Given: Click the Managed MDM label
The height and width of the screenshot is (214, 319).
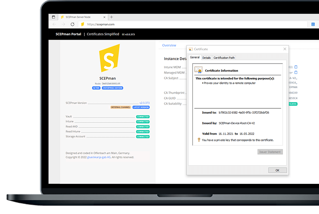Looking at the screenshot, I should click(x=174, y=73).
